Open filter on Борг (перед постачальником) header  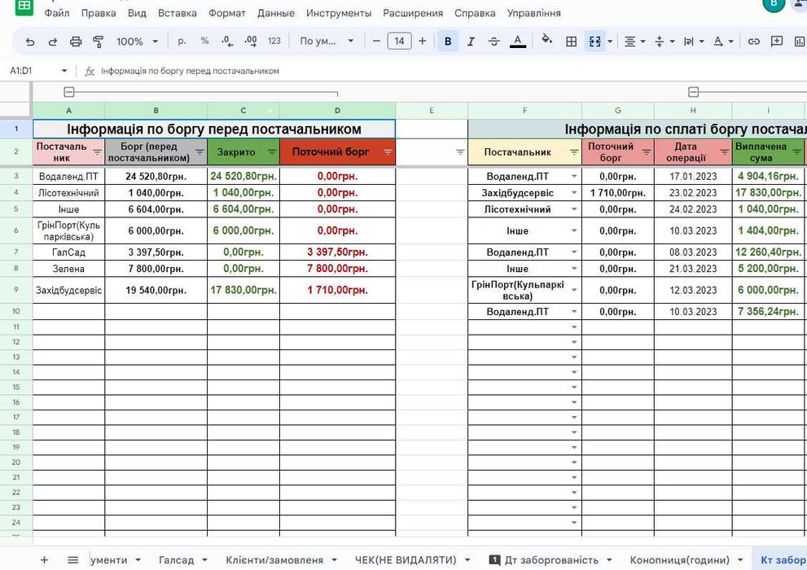point(200,152)
